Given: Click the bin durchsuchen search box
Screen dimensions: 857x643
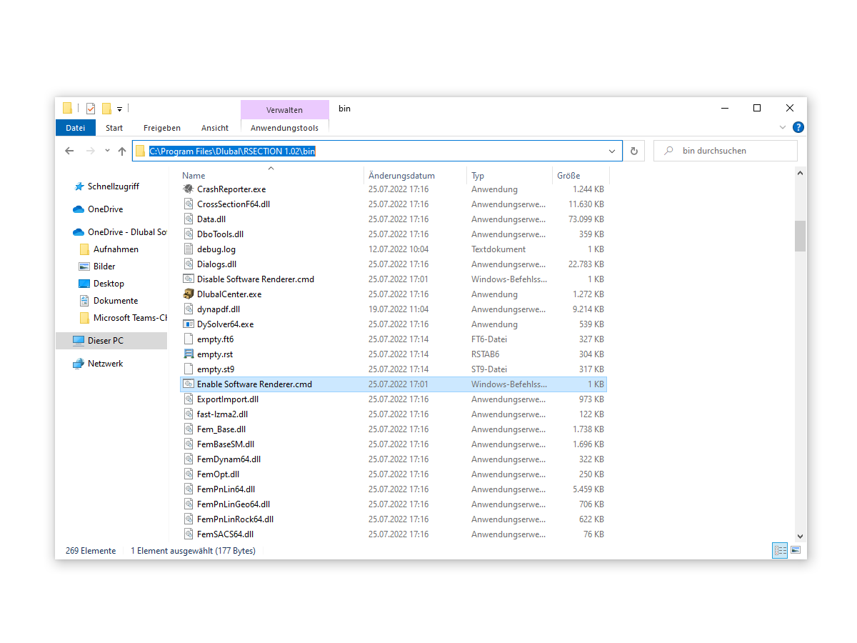Looking at the screenshot, I should pos(725,151).
